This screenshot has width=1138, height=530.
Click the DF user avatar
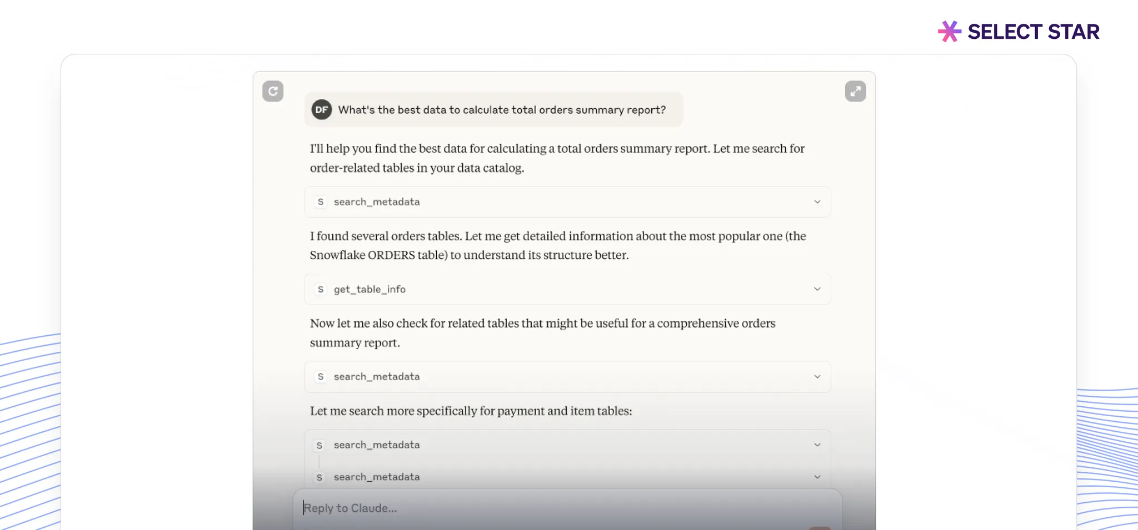pyautogui.click(x=321, y=110)
